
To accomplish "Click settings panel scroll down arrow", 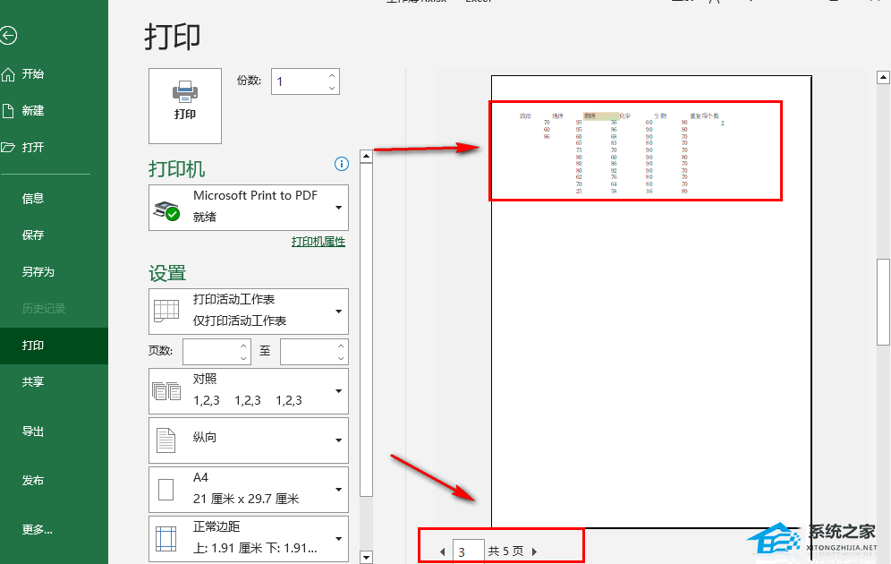I will pyautogui.click(x=367, y=557).
